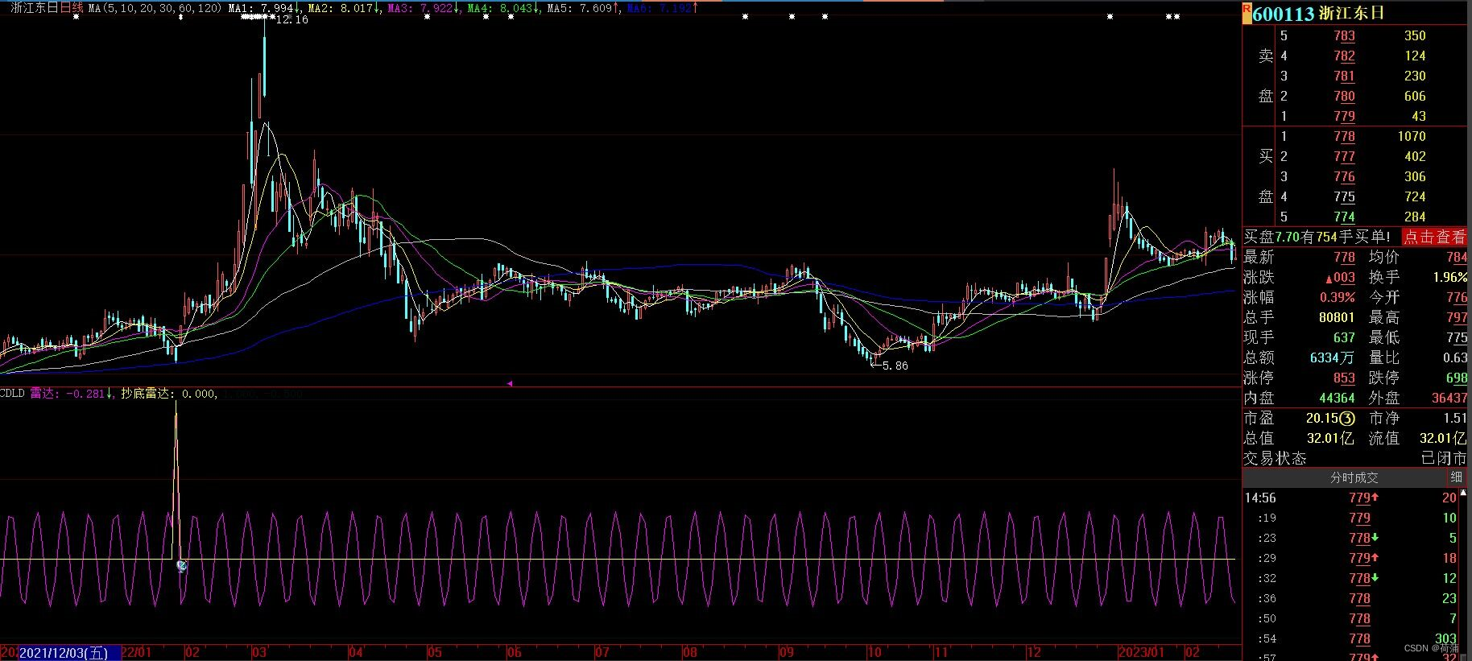Click sell level 1 price 779
1472x661 pixels.
1344,116
